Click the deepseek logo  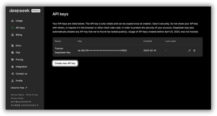coord(19,11)
